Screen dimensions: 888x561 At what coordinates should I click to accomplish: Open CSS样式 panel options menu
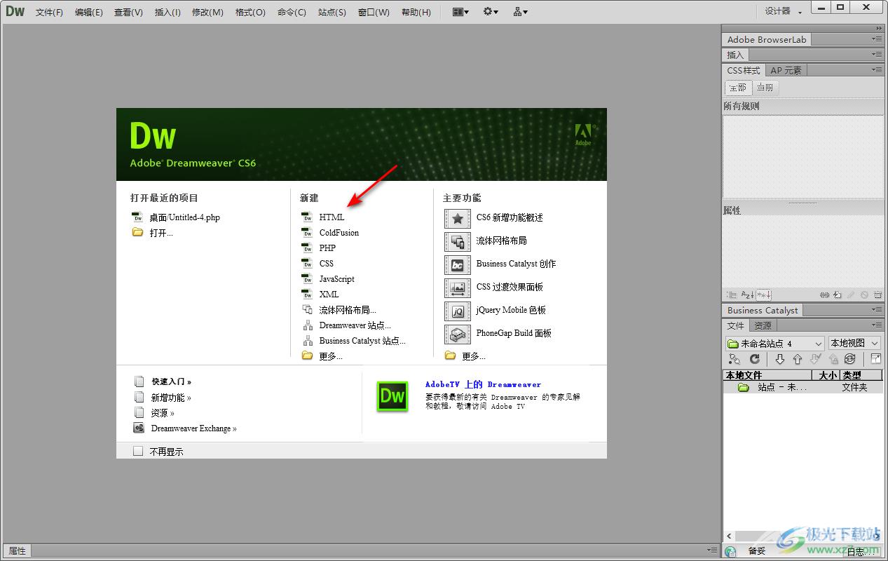point(877,69)
